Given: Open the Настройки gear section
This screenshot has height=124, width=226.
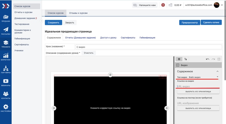Looking at the screenshot, I should (6, 108).
